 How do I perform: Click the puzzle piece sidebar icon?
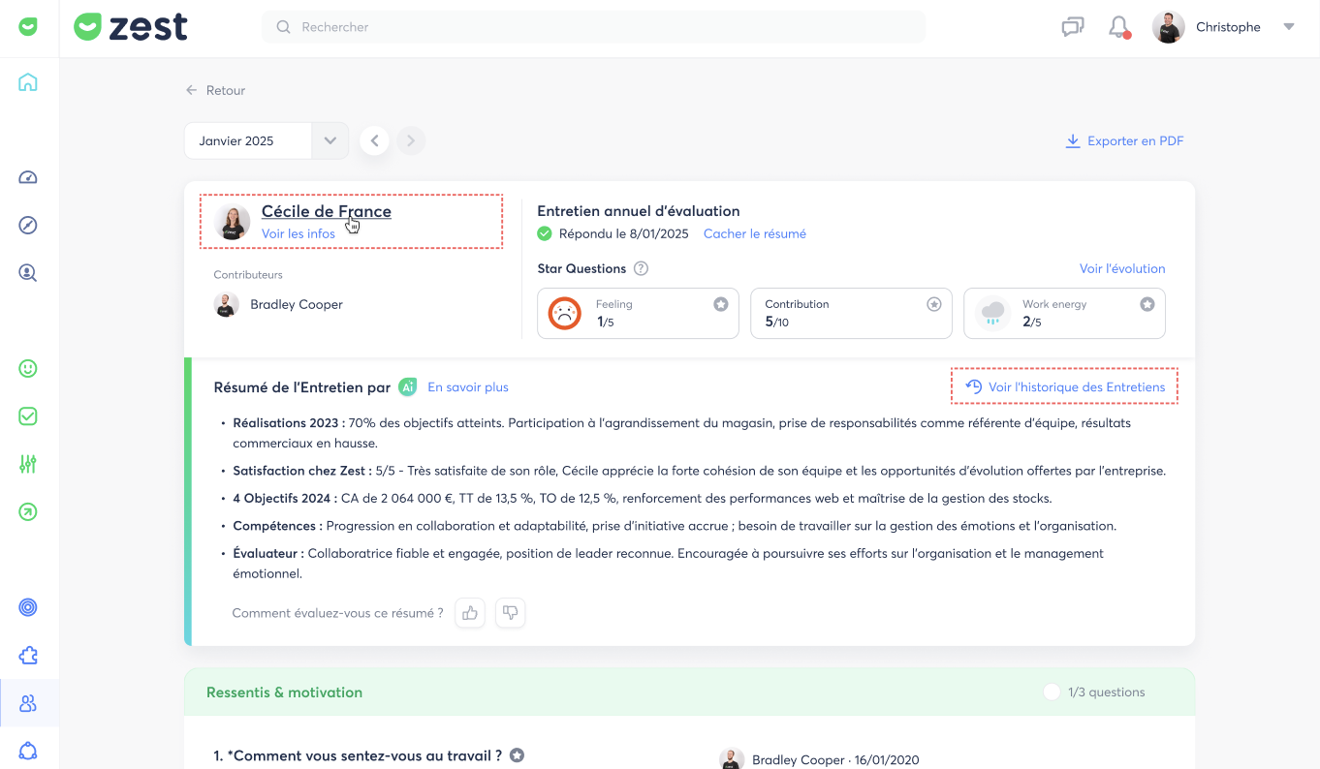[x=28, y=656]
